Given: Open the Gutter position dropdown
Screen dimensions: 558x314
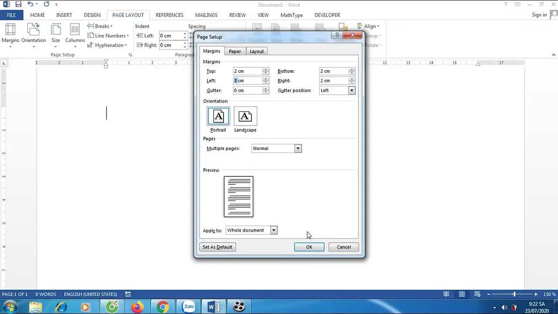Looking at the screenshot, I should (x=351, y=90).
